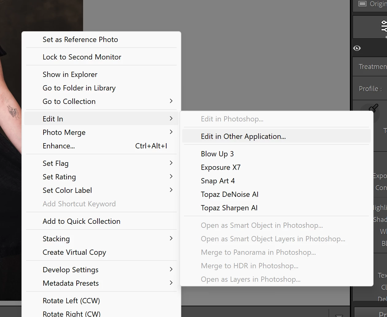Viewport: 387px width, 317px height.
Task: Click the Treatment label in right panel
Action: click(373, 67)
